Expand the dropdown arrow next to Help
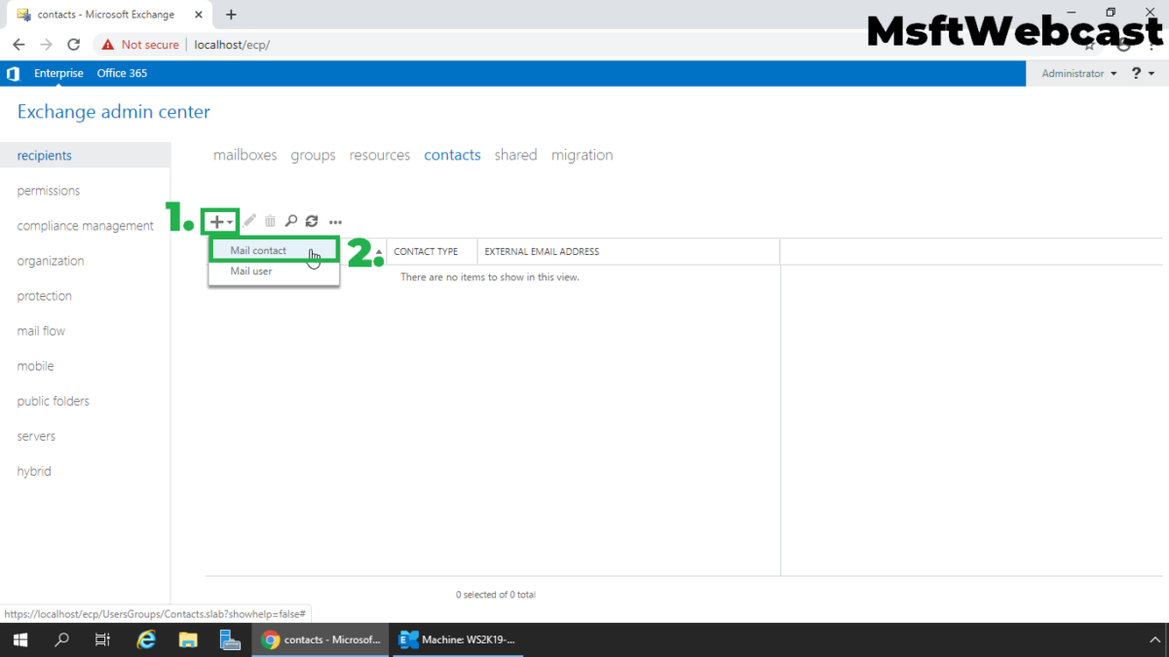The width and height of the screenshot is (1169, 657). [1150, 73]
